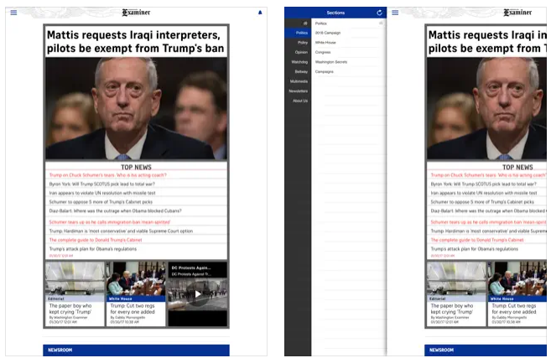
Task: Click Examiner logo in left screen header
Action: tap(136, 13)
